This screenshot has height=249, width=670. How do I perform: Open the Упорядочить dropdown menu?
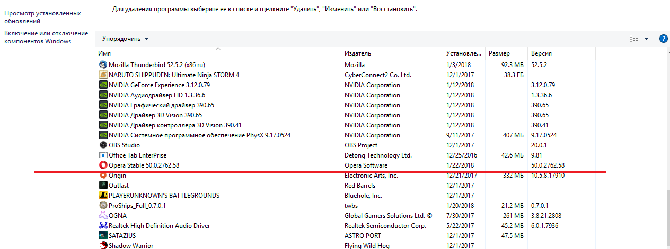coord(126,39)
